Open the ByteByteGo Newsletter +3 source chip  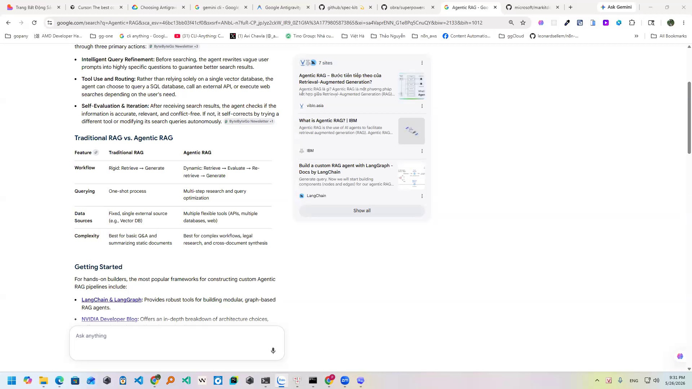click(x=174, y=46)
